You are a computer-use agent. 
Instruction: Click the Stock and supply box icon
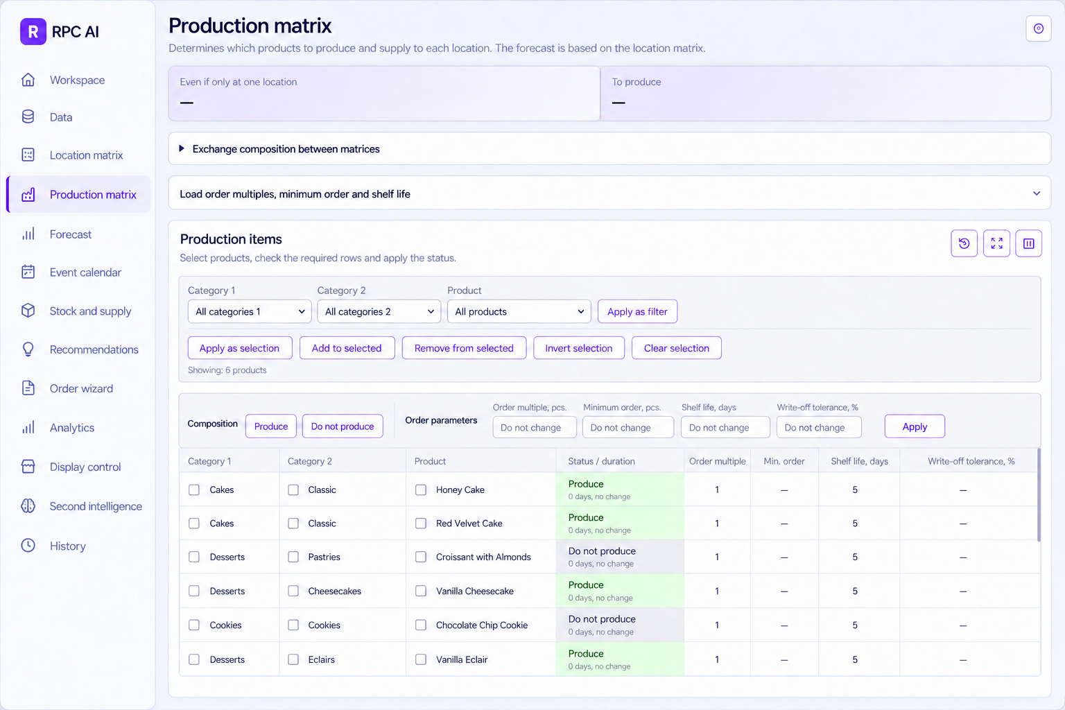[x=28, y=311]
